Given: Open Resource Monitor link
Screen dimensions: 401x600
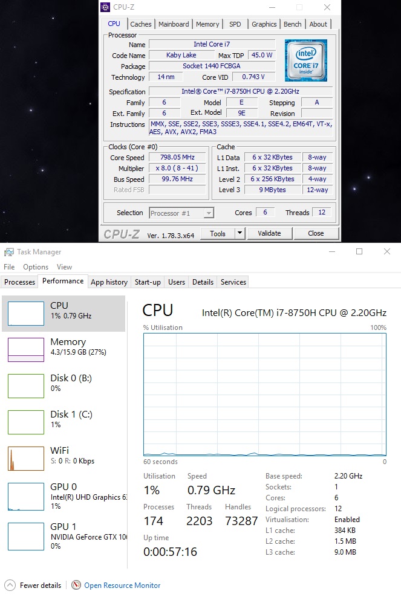Looking at the screenshot, I should [122, 585].
